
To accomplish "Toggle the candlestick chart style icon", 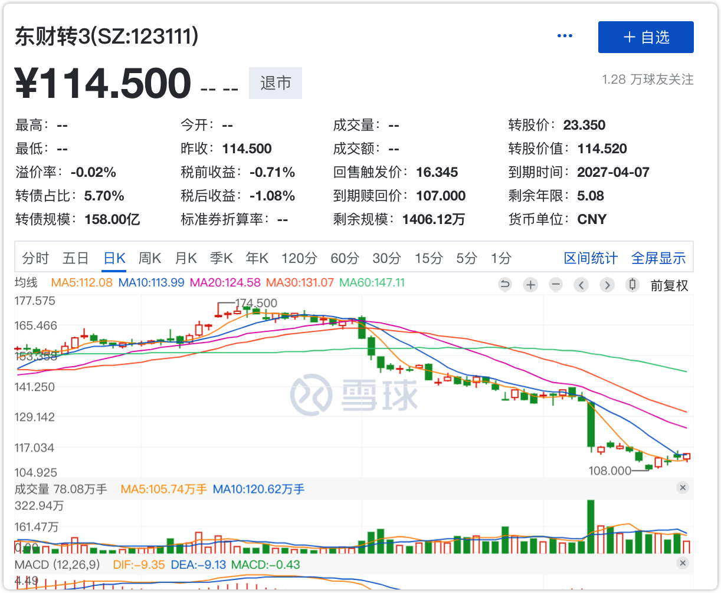I will (x=632, y=285).
